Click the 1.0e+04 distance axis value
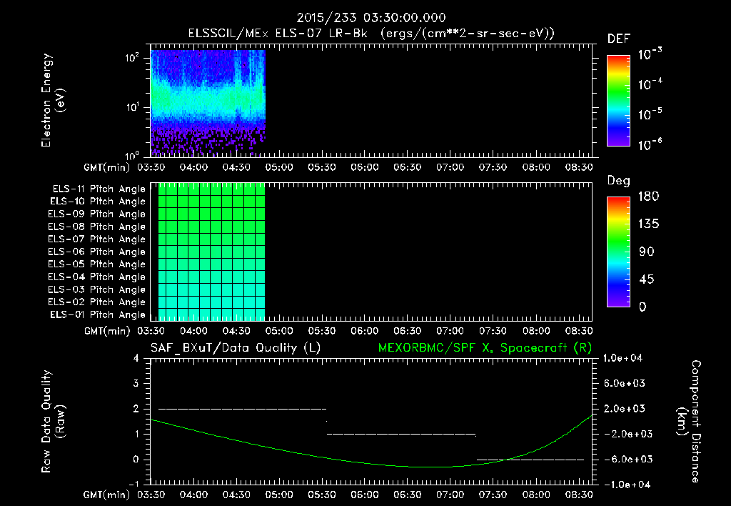This screenshot has width=731, height=506. point(622,358)
